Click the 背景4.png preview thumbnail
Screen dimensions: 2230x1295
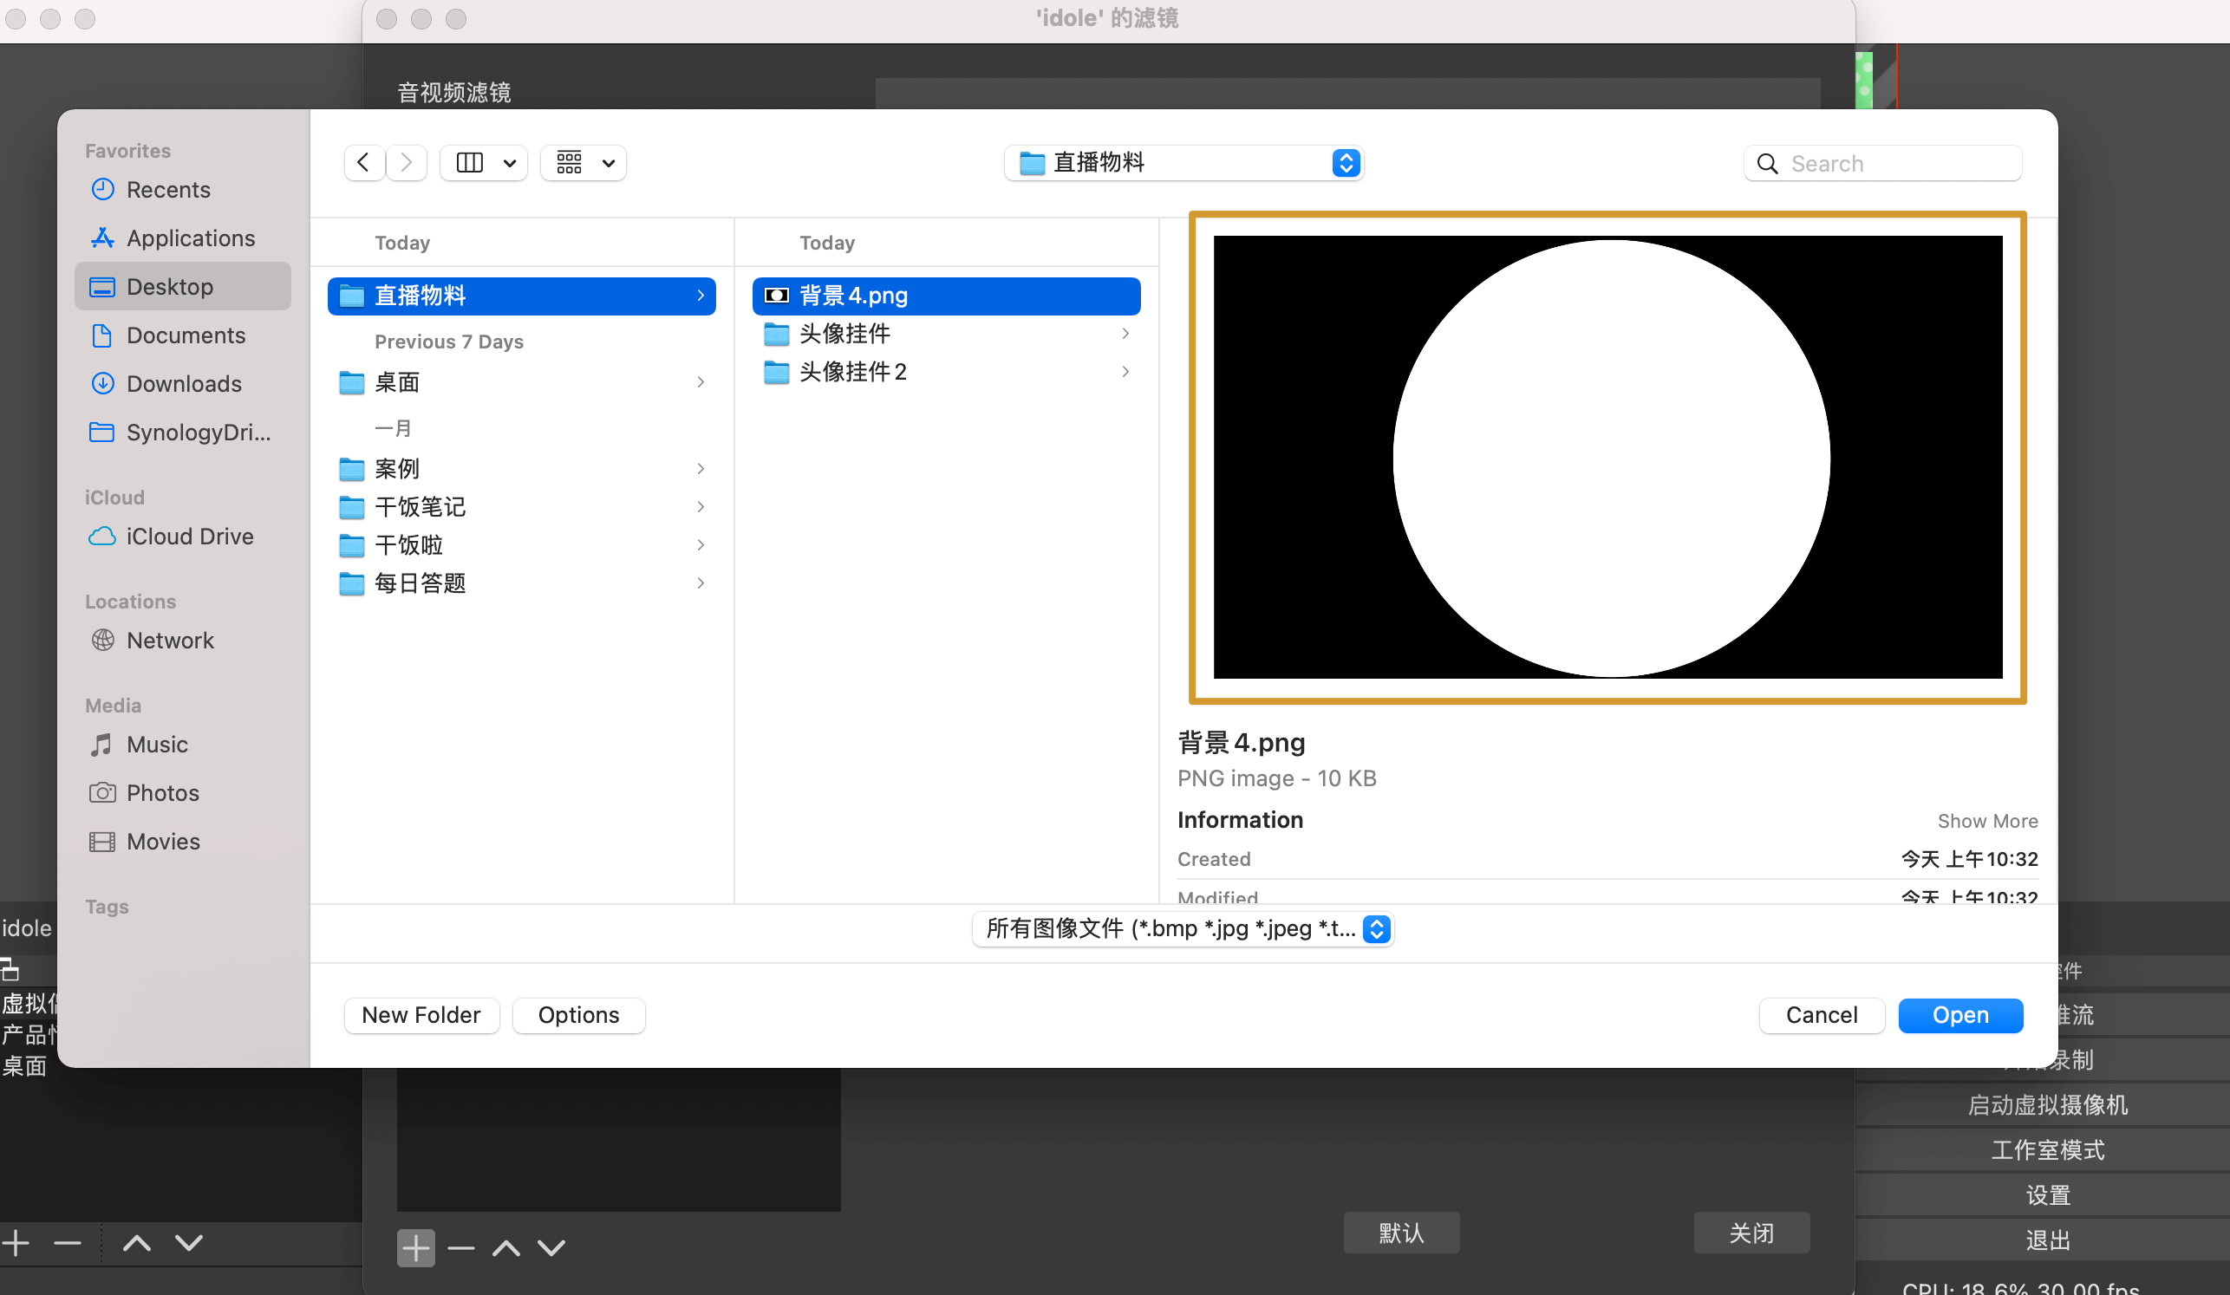pyautogui.click(x=1607, y=458)
